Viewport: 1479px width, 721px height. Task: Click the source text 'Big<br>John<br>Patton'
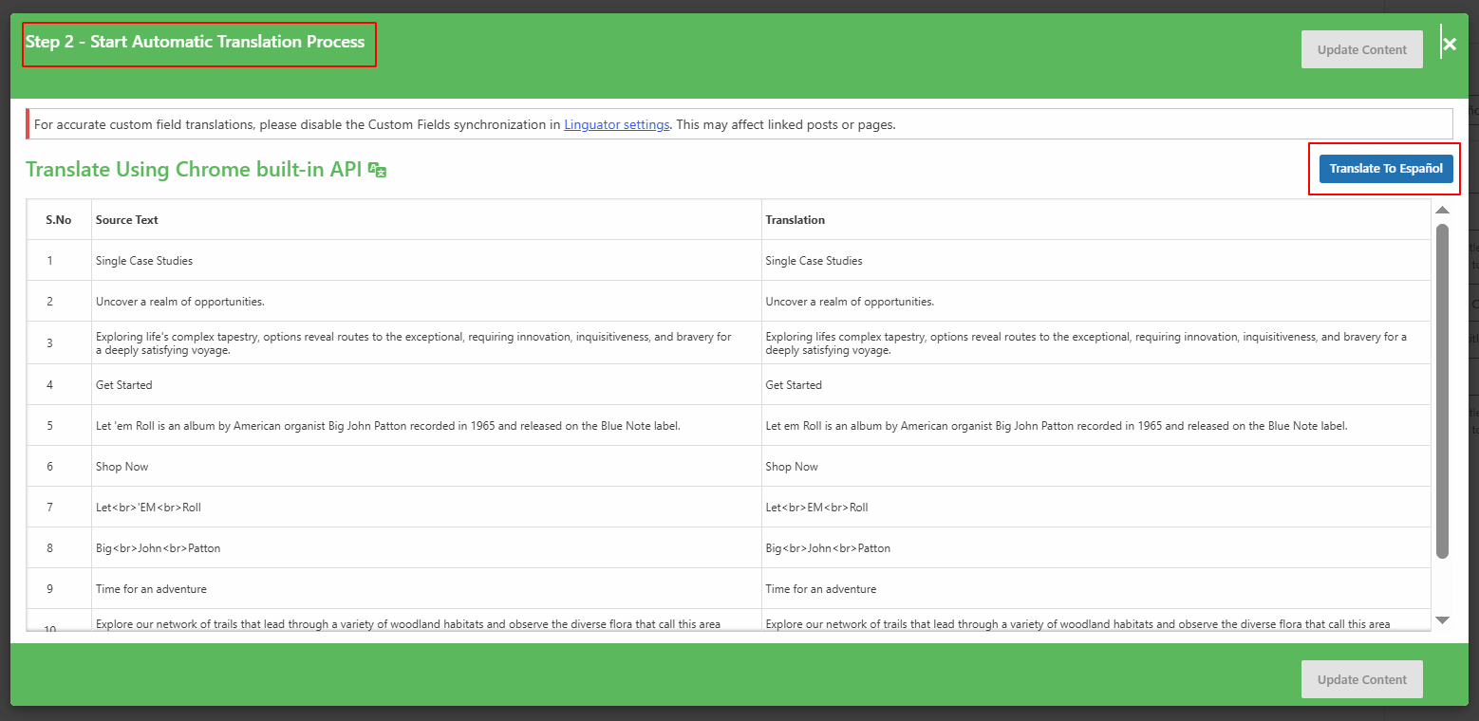[x=159, y=547]
